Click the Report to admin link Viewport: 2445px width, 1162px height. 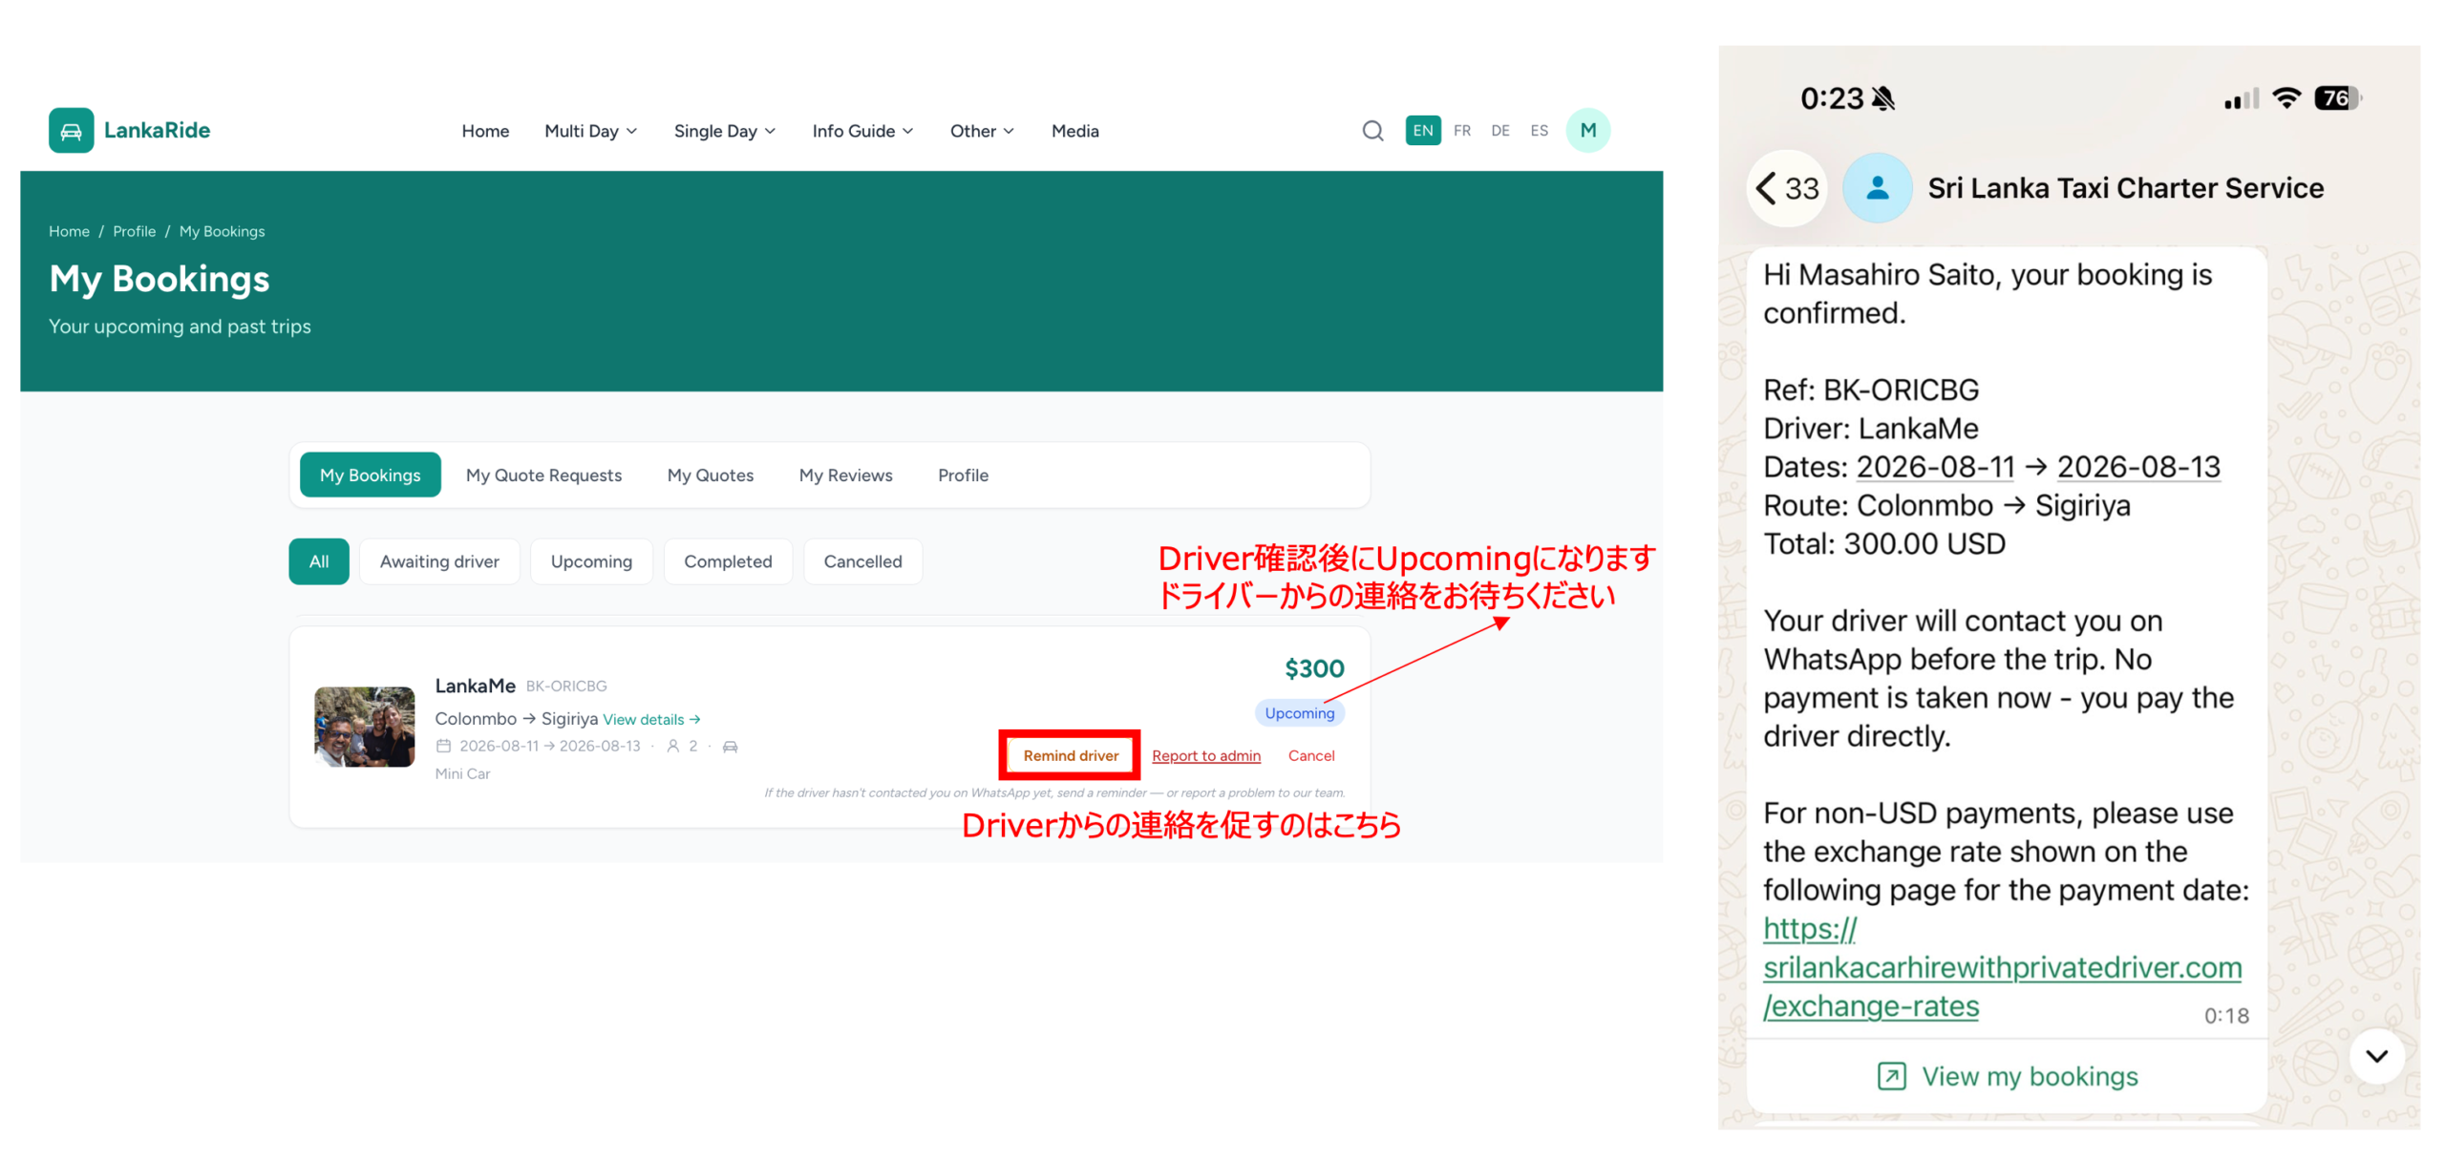coord(1205,755)
